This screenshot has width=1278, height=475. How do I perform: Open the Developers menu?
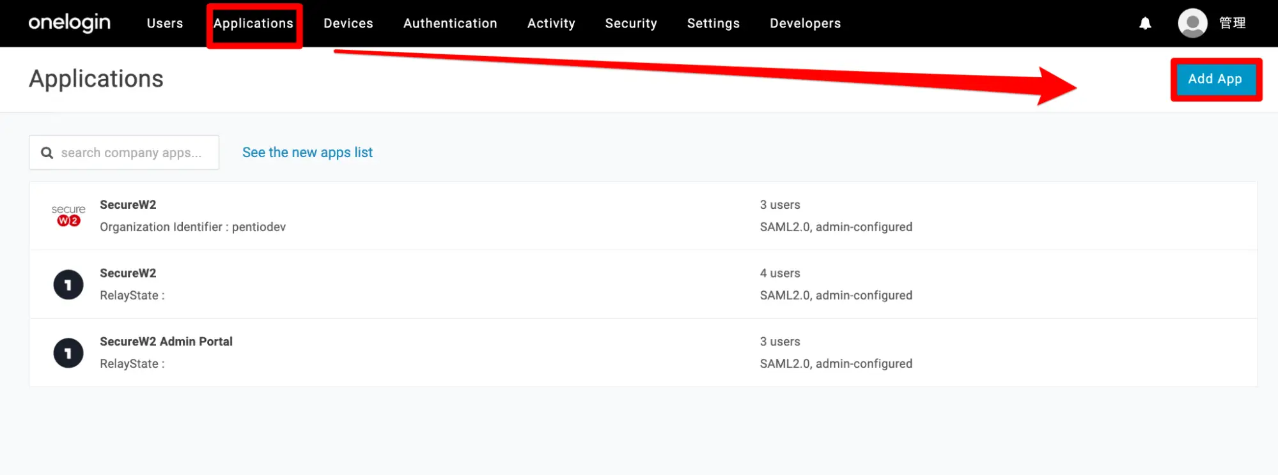pyautogui.click(x=805, y=24)
